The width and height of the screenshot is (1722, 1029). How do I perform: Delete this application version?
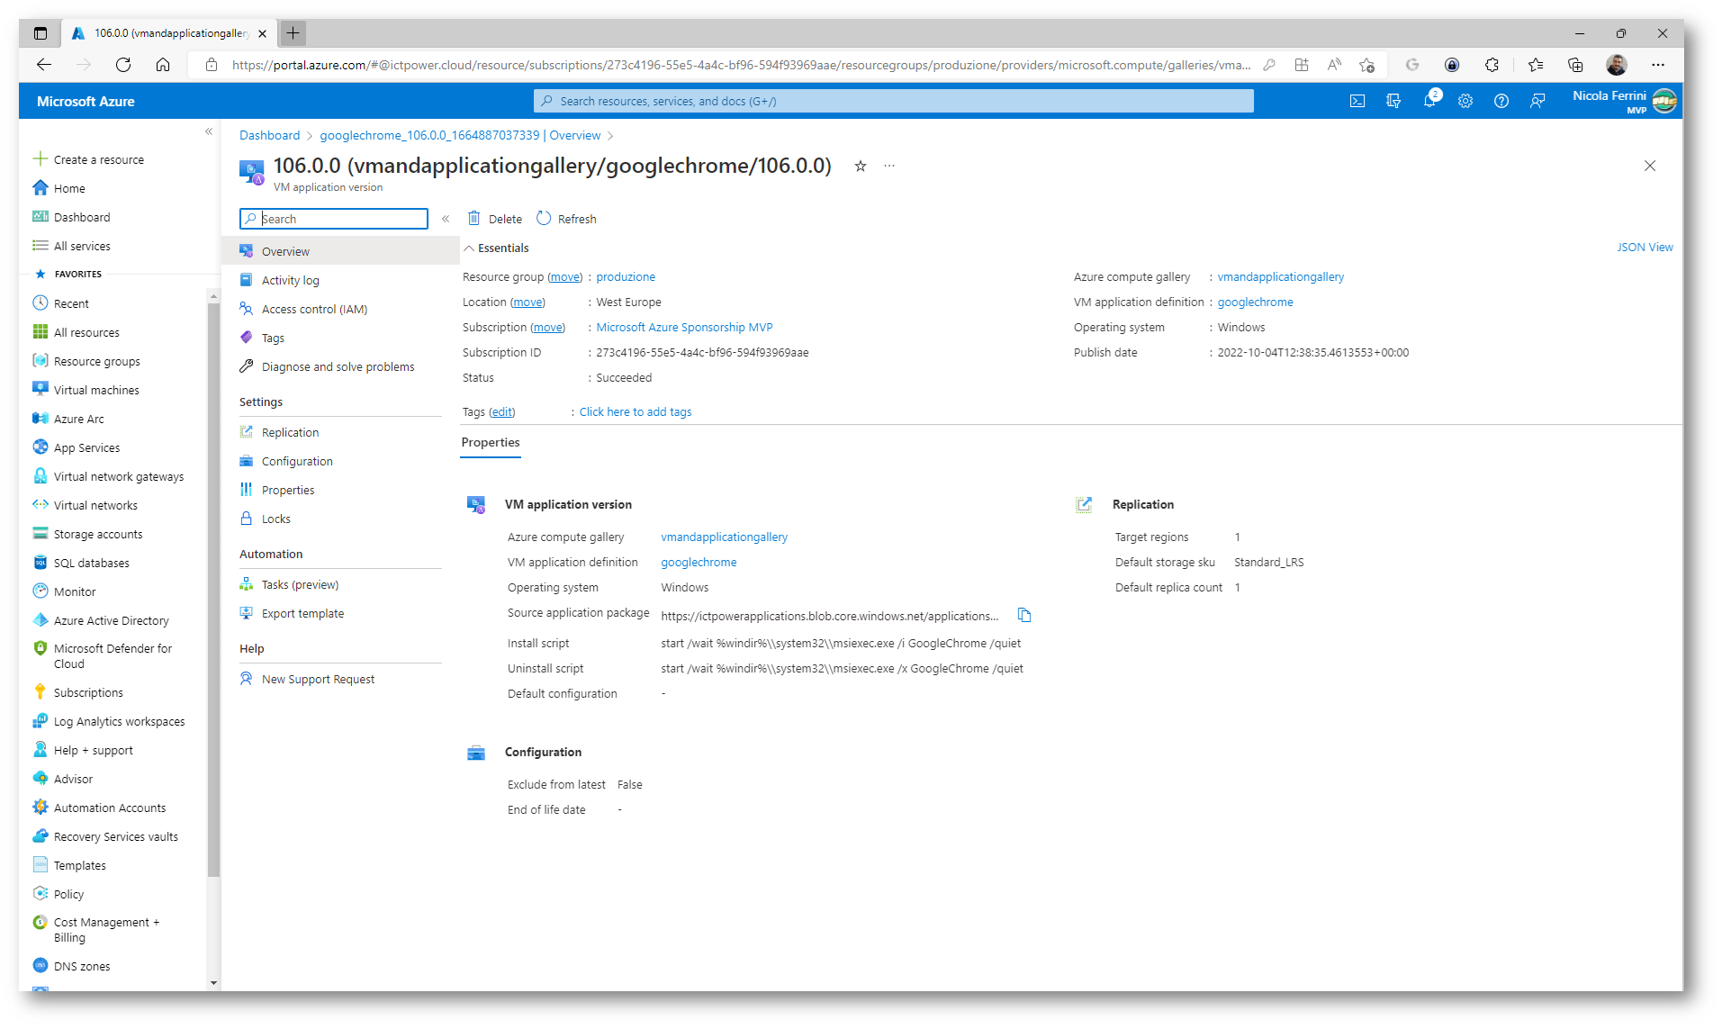point(495,219)
